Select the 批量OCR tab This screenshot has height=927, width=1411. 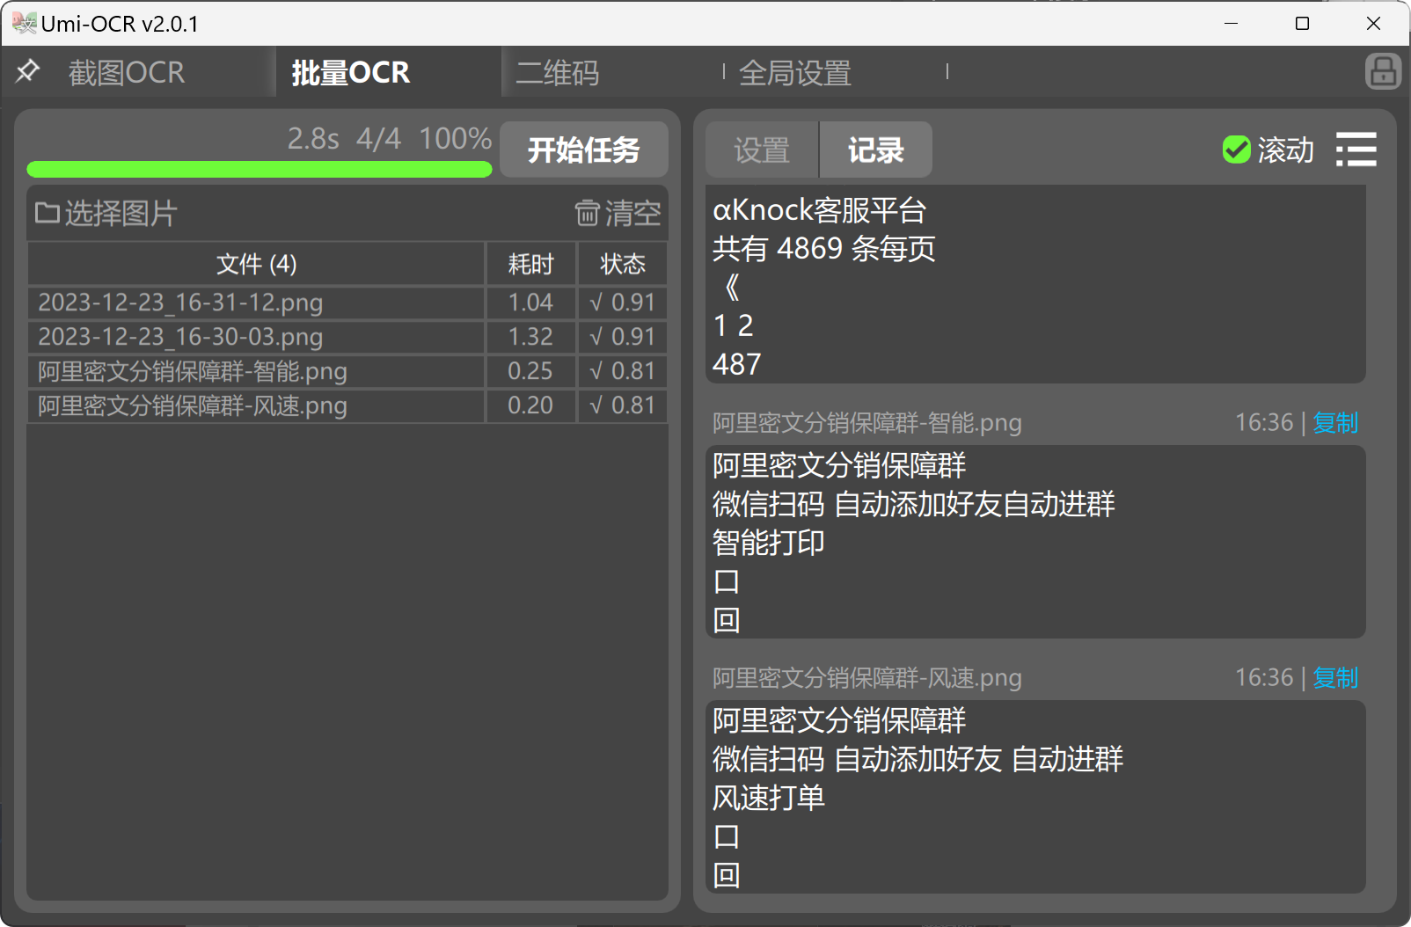tap(351, 72)
